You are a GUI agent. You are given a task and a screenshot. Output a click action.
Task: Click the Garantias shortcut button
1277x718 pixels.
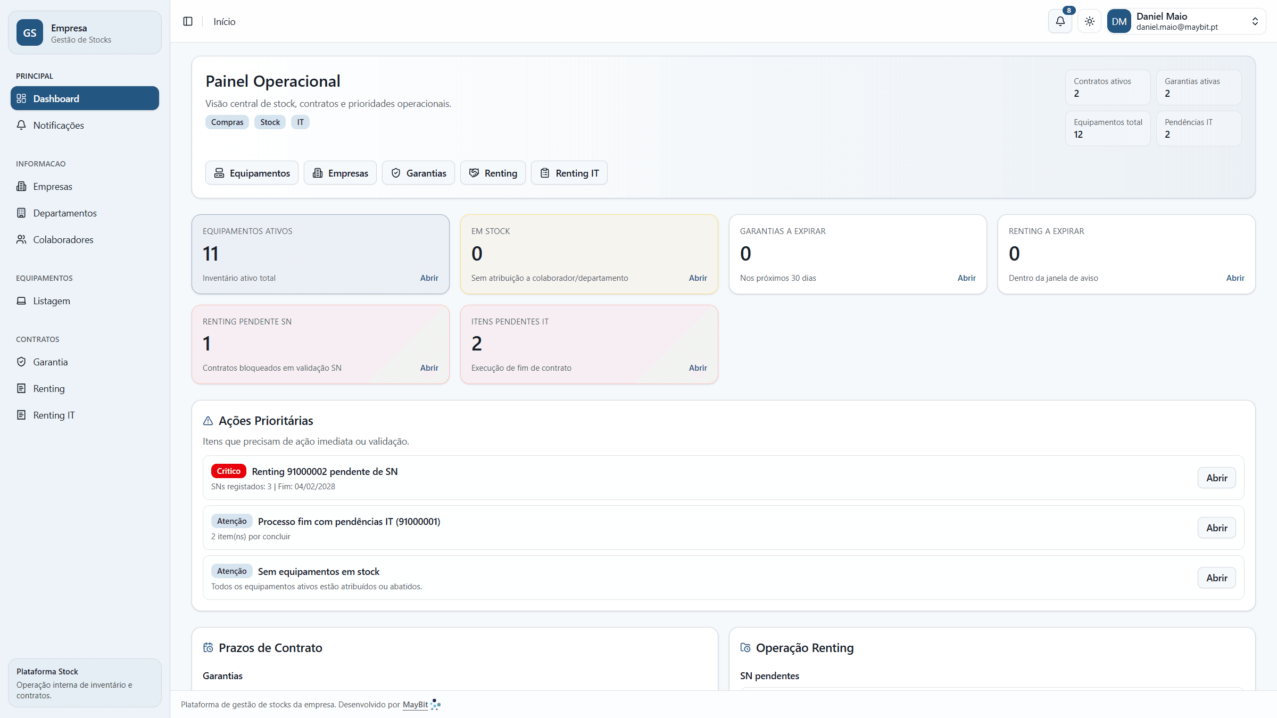click(x=418, y=173)
